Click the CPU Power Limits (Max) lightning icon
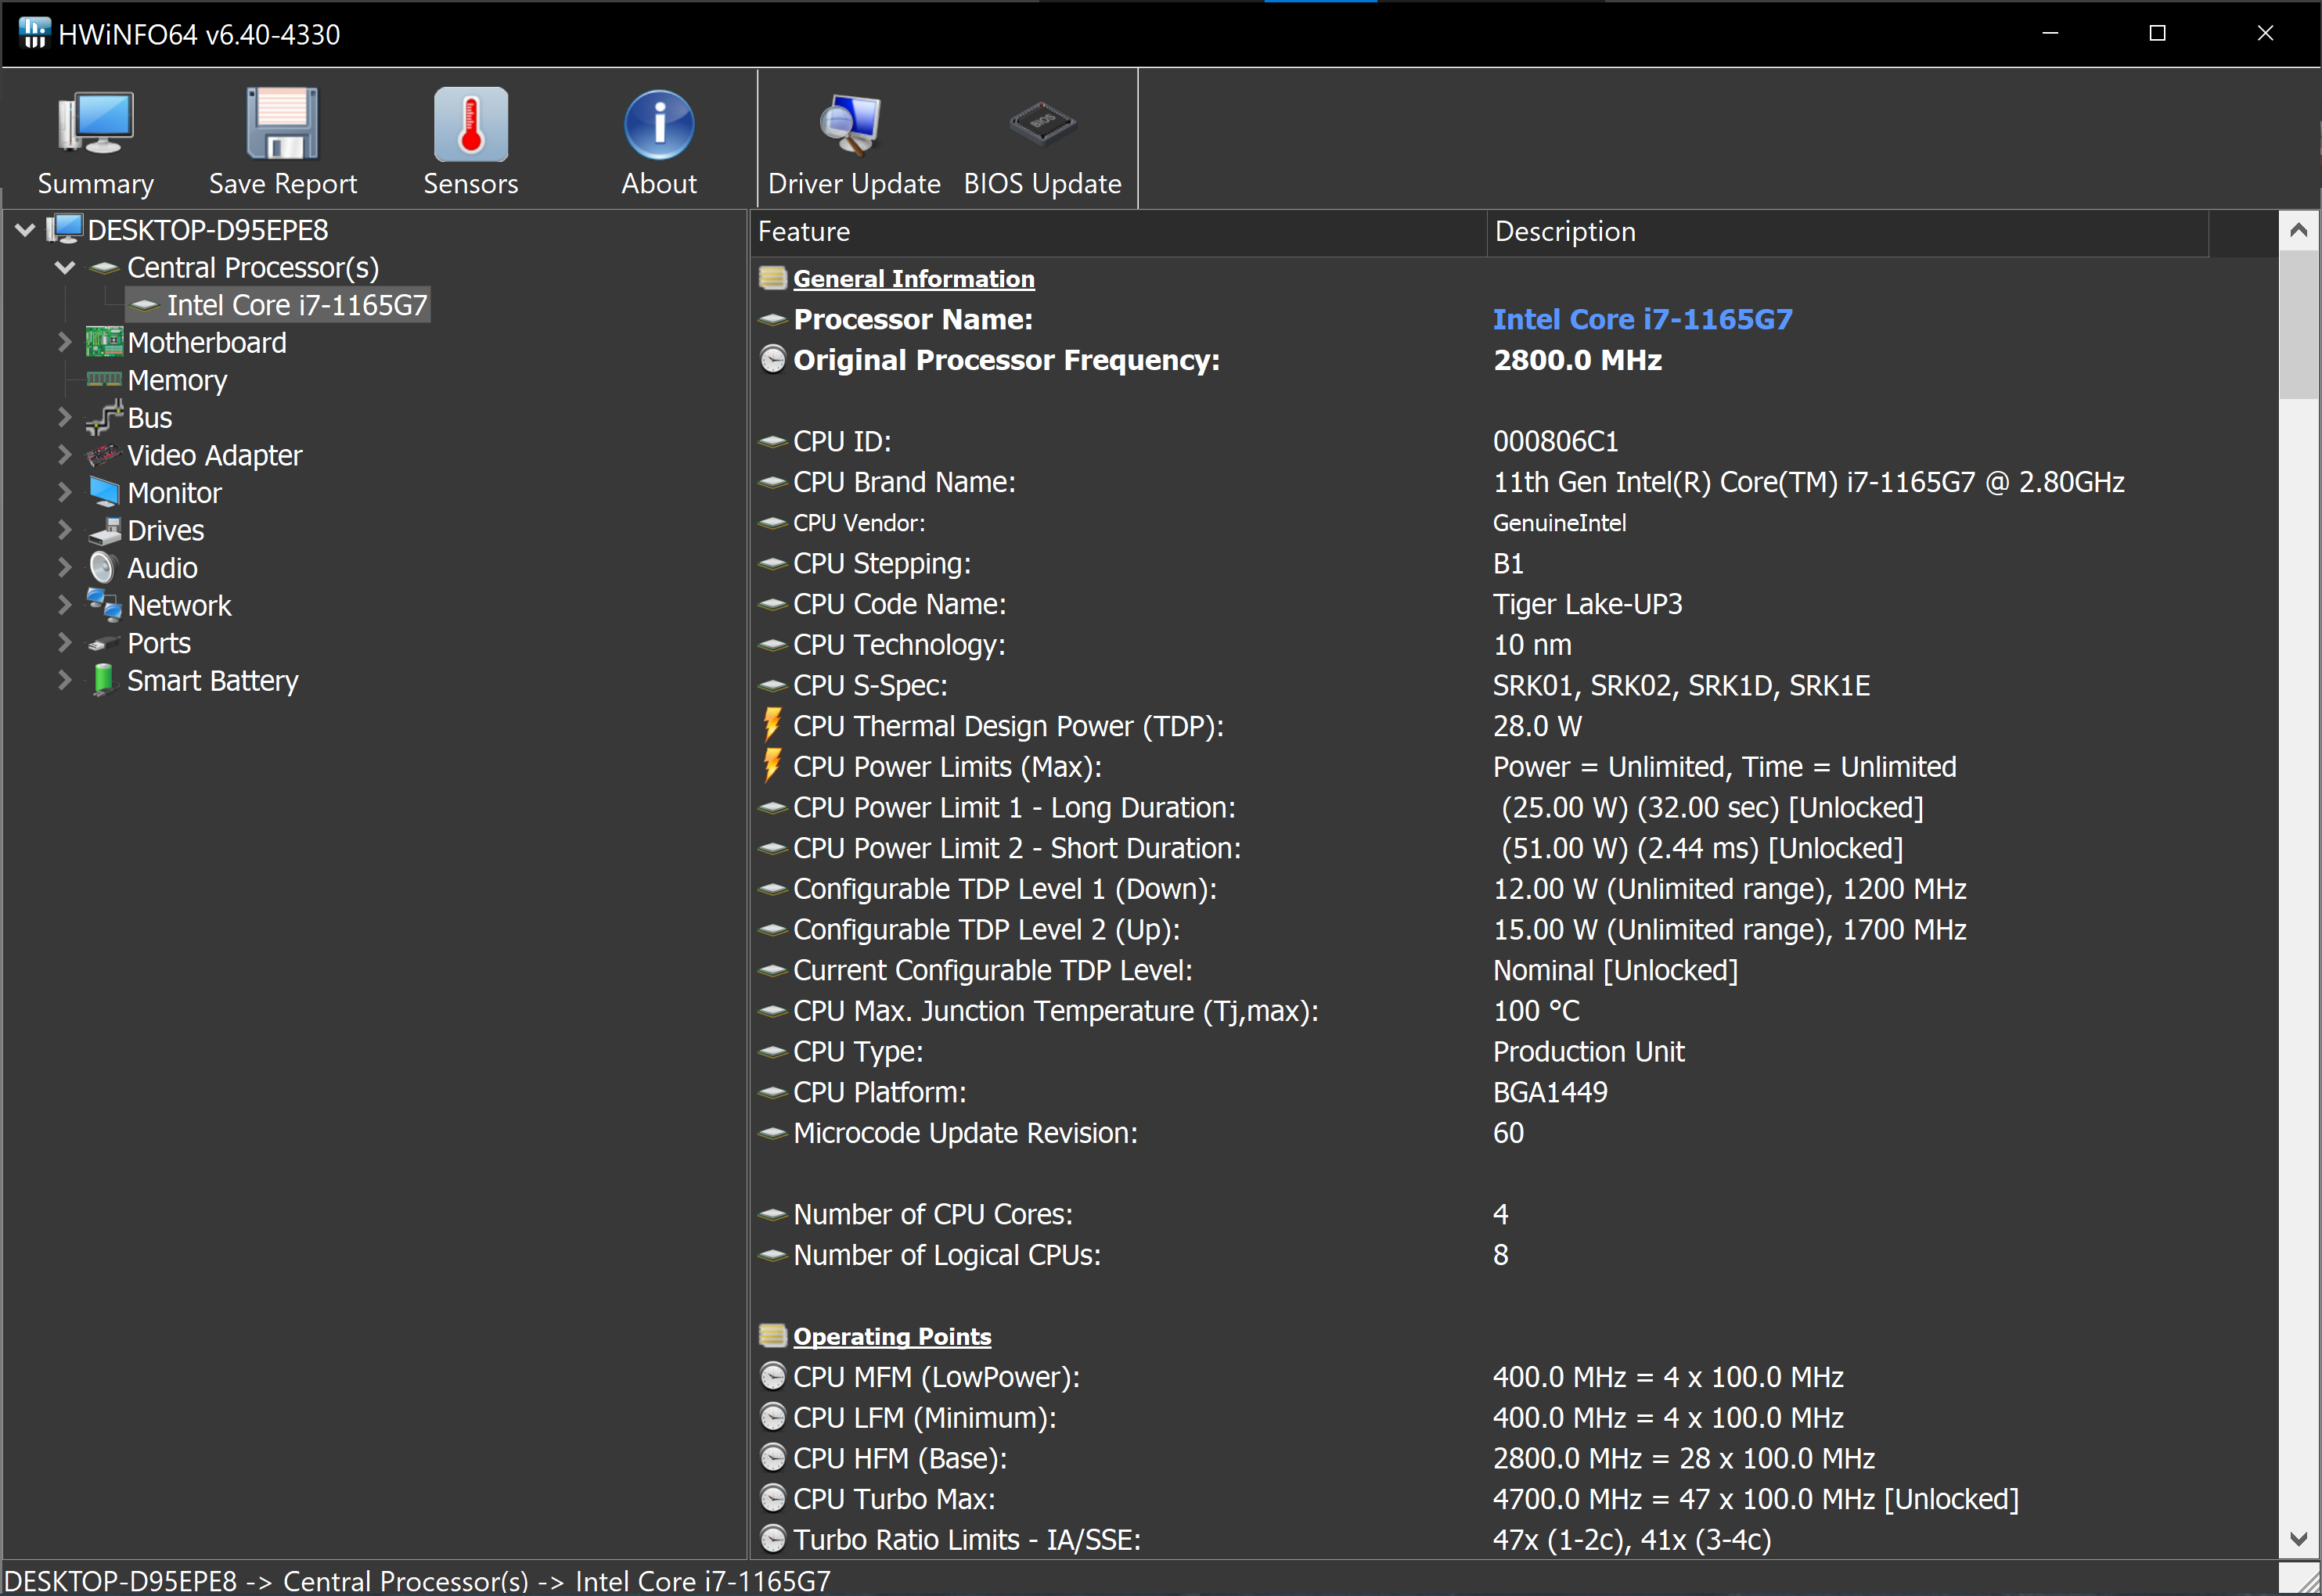This screenshot has width=2322, height=1596. coord(772,766)
